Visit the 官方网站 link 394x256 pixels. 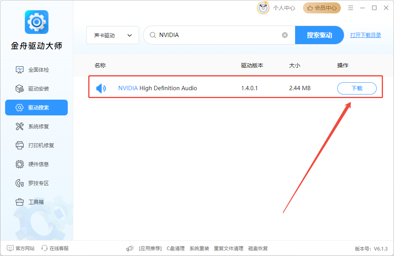click(x=25, y=249)
